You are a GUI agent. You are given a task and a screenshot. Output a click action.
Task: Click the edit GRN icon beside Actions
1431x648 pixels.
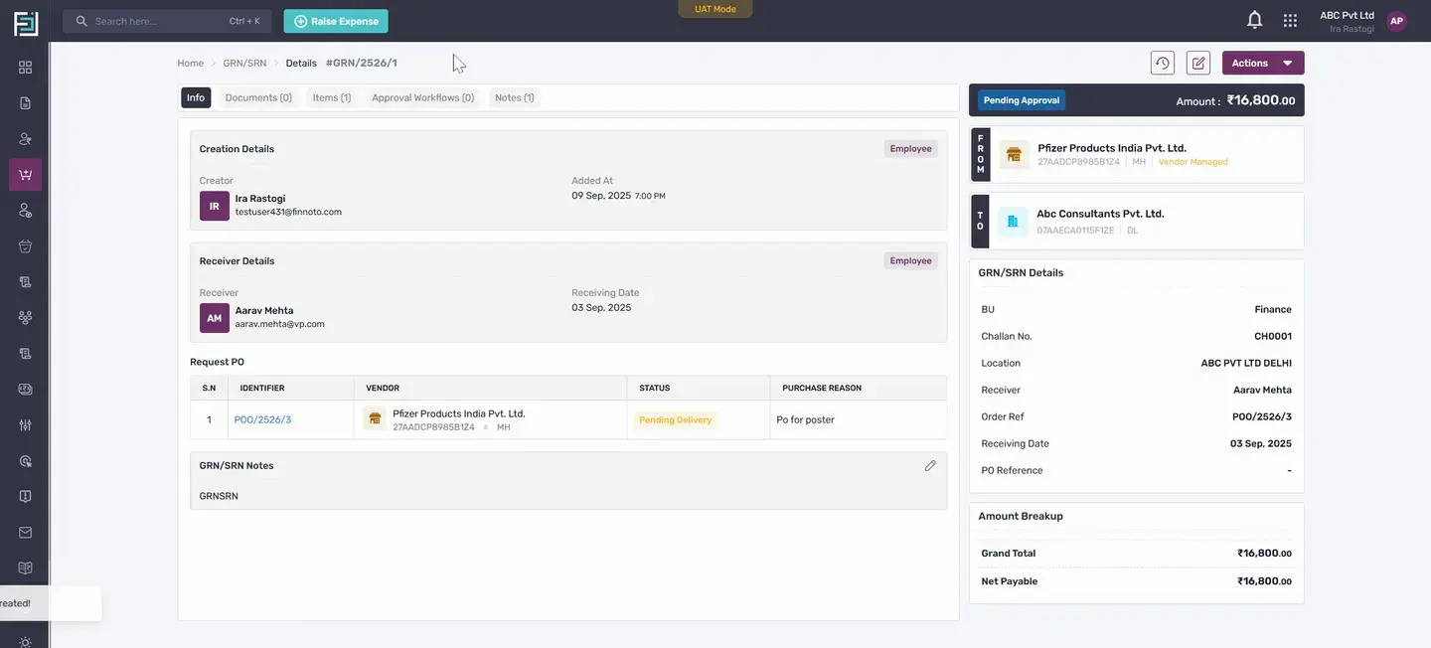click(x=1198, y=63)
